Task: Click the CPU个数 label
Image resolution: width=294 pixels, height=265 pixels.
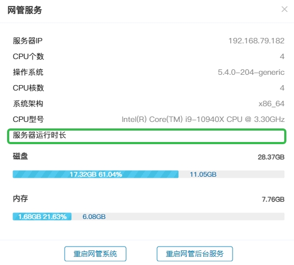Action: 28,56
